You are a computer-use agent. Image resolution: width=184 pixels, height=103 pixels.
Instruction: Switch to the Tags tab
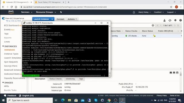tap(81, 79)
